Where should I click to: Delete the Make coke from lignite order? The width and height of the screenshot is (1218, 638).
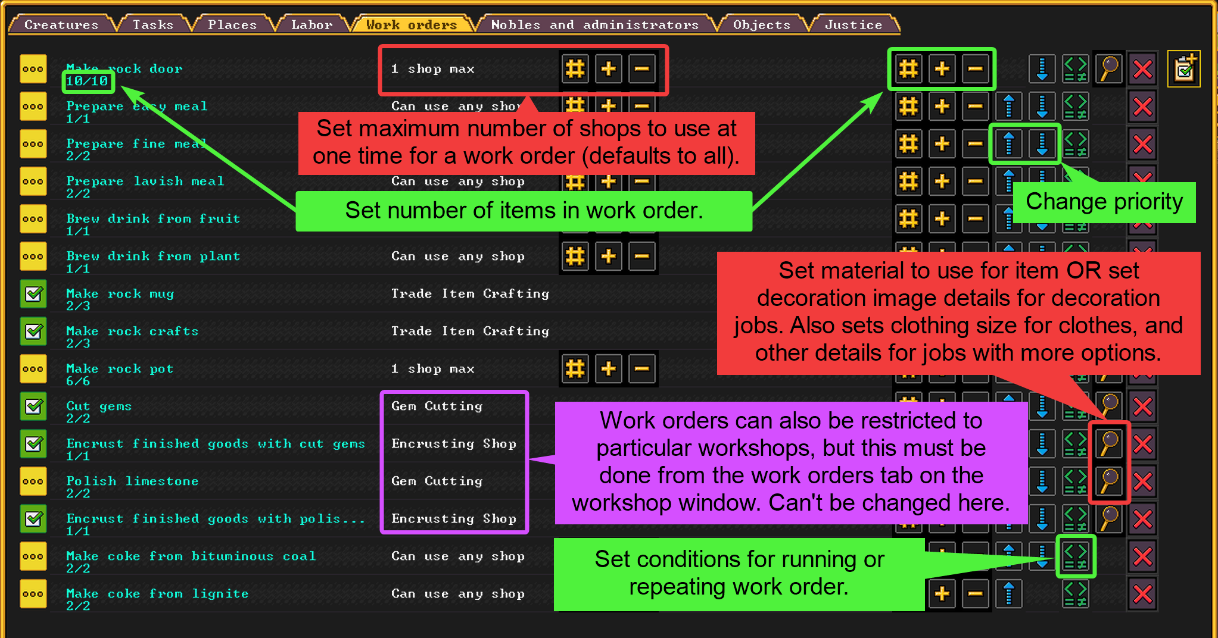tap(1142, 593)
